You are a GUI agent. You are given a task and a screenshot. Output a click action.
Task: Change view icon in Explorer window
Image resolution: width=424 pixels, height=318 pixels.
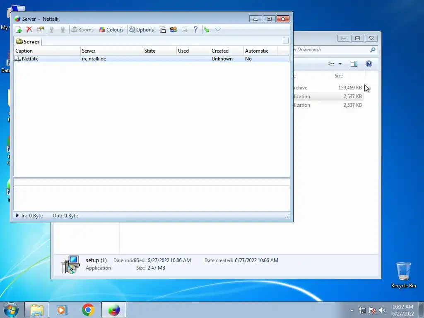(331, 64)
